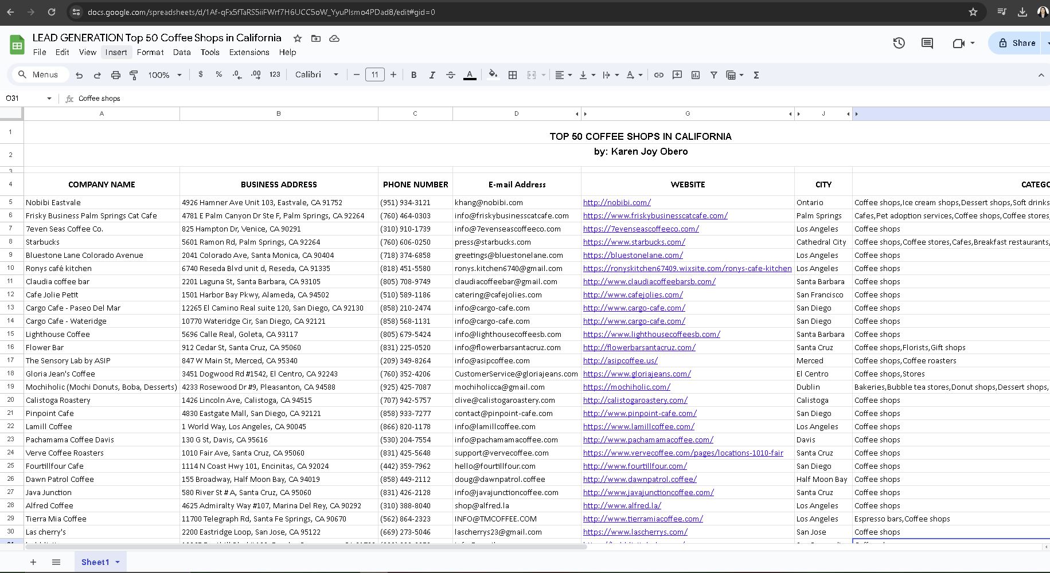Viewport: 1050px width, 573px height.
Task: Open the View menu
Action: pos(87,52)
